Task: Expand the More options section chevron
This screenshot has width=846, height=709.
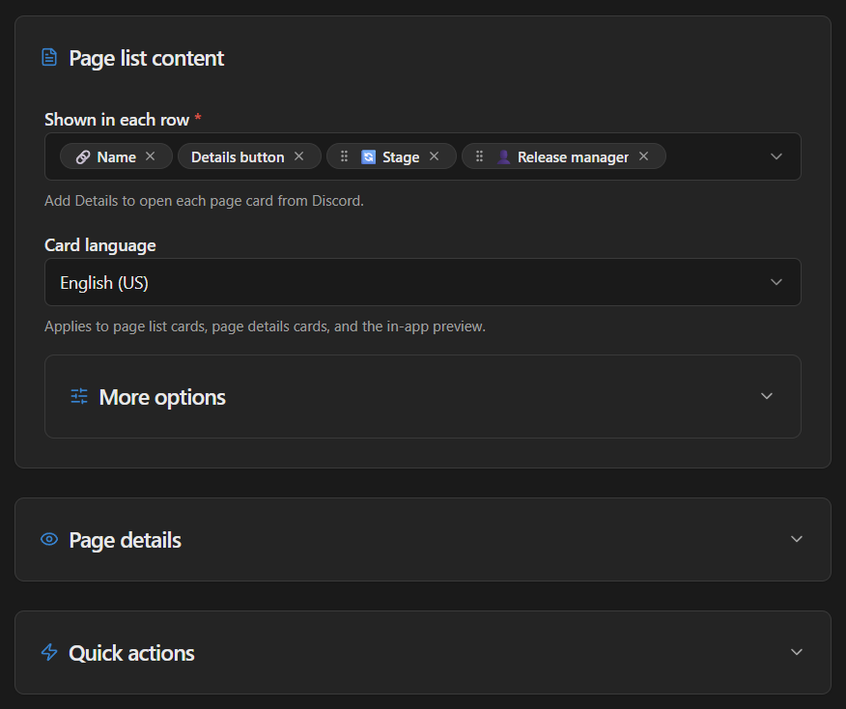Action: (766, 396)
